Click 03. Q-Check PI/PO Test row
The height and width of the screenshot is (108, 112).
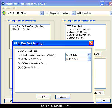(x=30, y=59)
